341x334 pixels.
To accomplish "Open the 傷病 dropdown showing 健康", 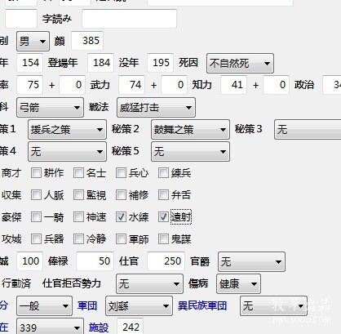I will click(238, 284).
